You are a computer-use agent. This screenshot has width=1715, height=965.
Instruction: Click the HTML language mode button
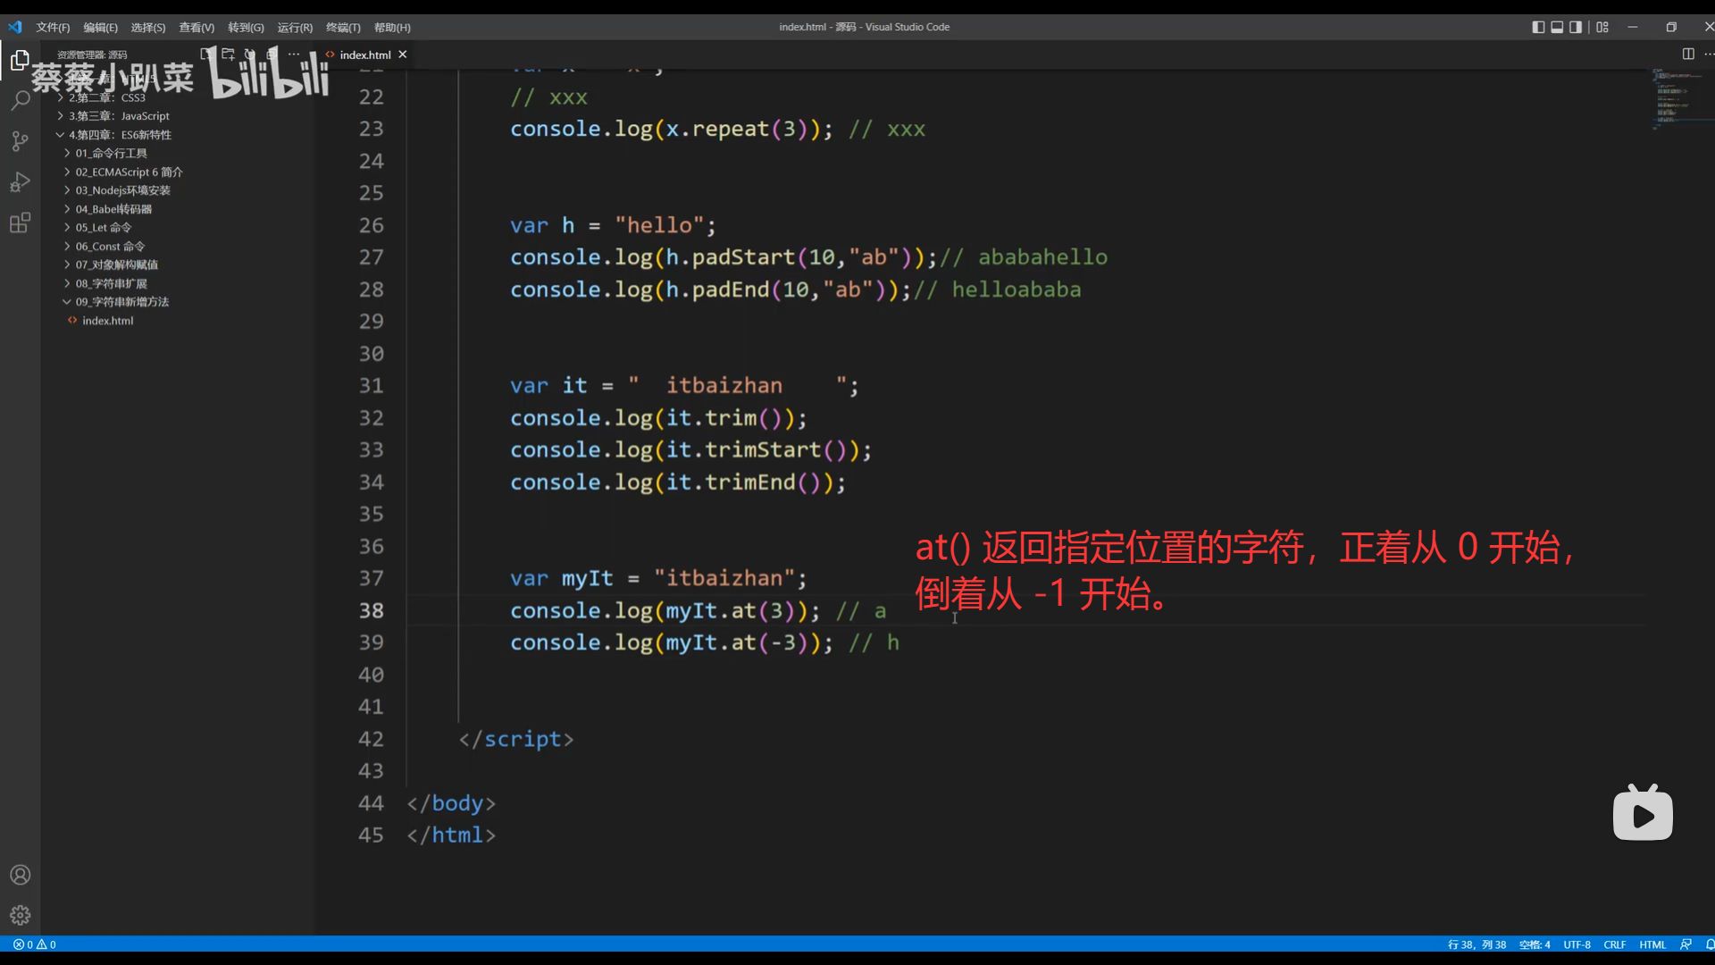[x=1652, y=944]
